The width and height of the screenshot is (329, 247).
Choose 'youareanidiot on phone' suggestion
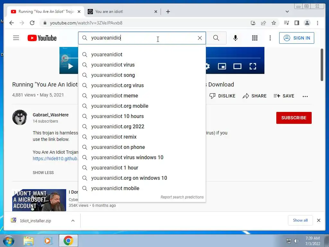coord(142,147)
